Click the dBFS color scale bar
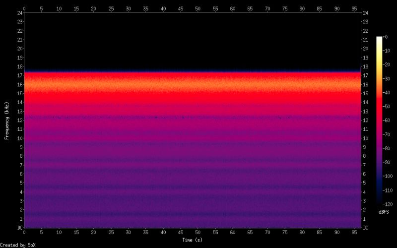397x248 pixels. (x=379, y=120)
